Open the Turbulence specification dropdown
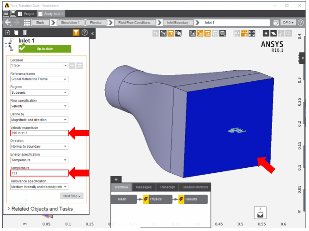Viewport: 309px width, 231px height. click(39, 187)
